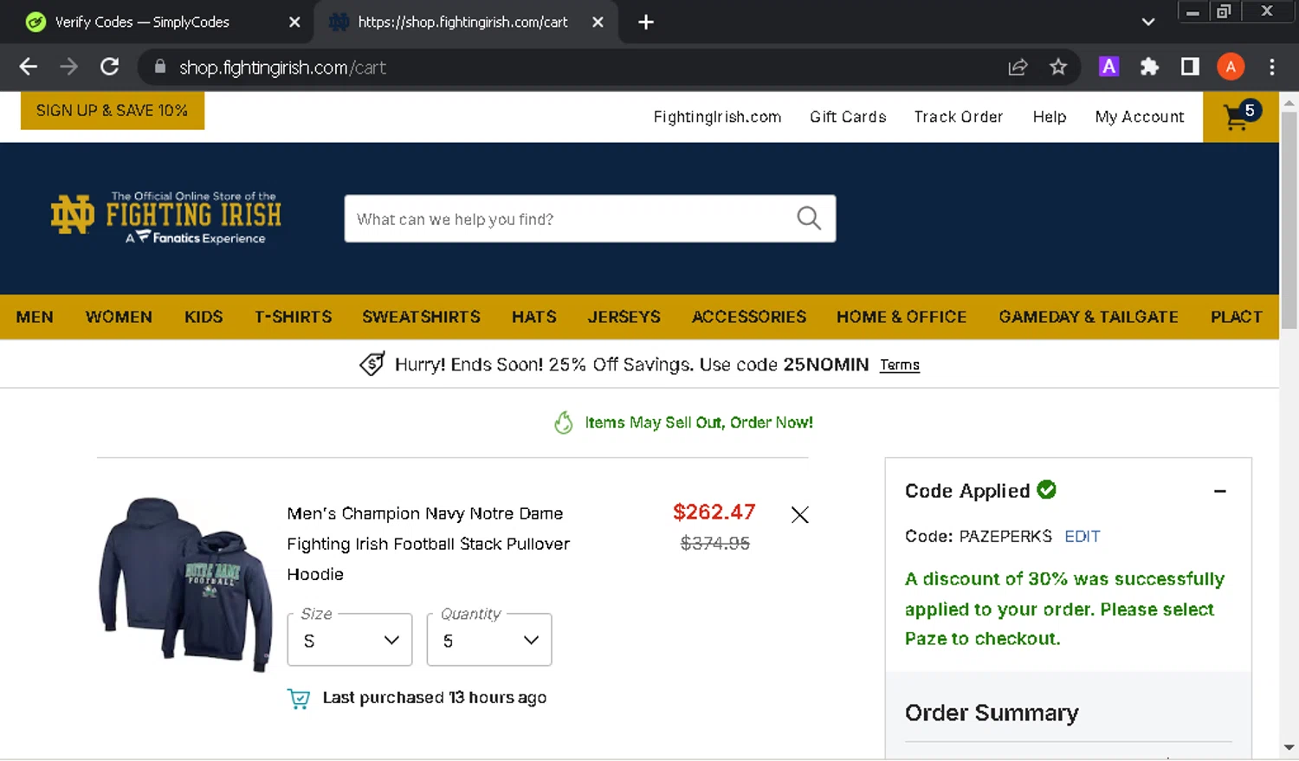The image size is (1299, 761).
Task: Click the cart icon beside last purchased
Action: pos(298,698)
